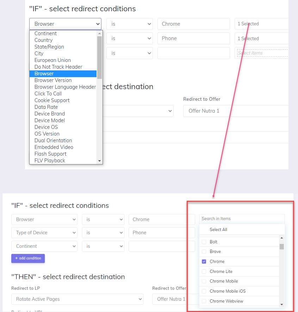Click the empty 'Select Items' field
Image resolution: width=298 pixels, height=312 pixels.
[262, 53]
